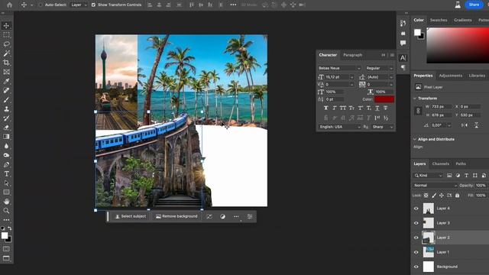Toggle Auto-Select checkbox
Viewport: 489px width, 275px height.
click(x=40, y=5)
